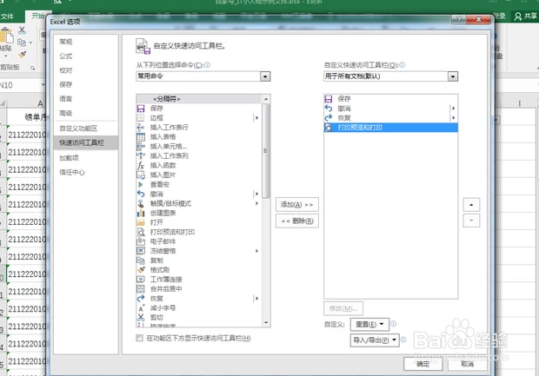Click submenu arrow on 触摸/鼠标模式 row

coord(256,203)
